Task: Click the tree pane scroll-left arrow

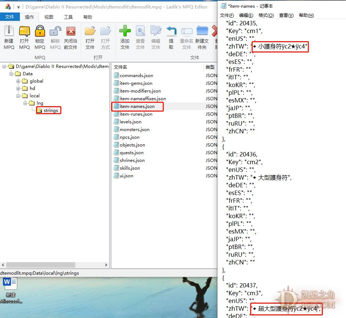Action: [x=3, y=265]
